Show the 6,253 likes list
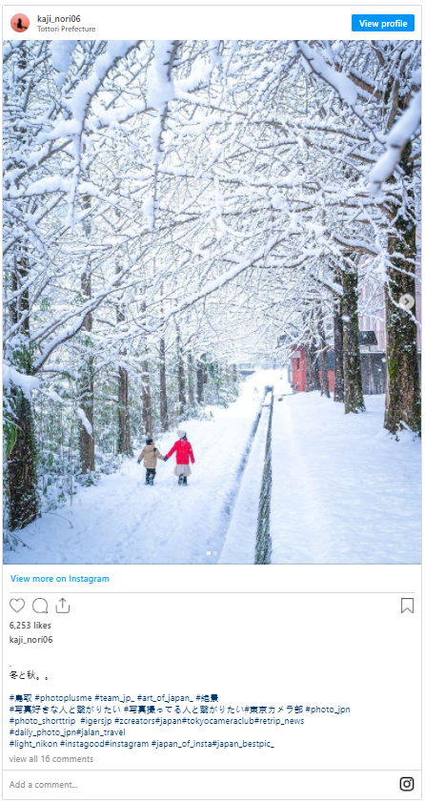The height and width of the screenshot is (803, 425). (x=30, y=626)
